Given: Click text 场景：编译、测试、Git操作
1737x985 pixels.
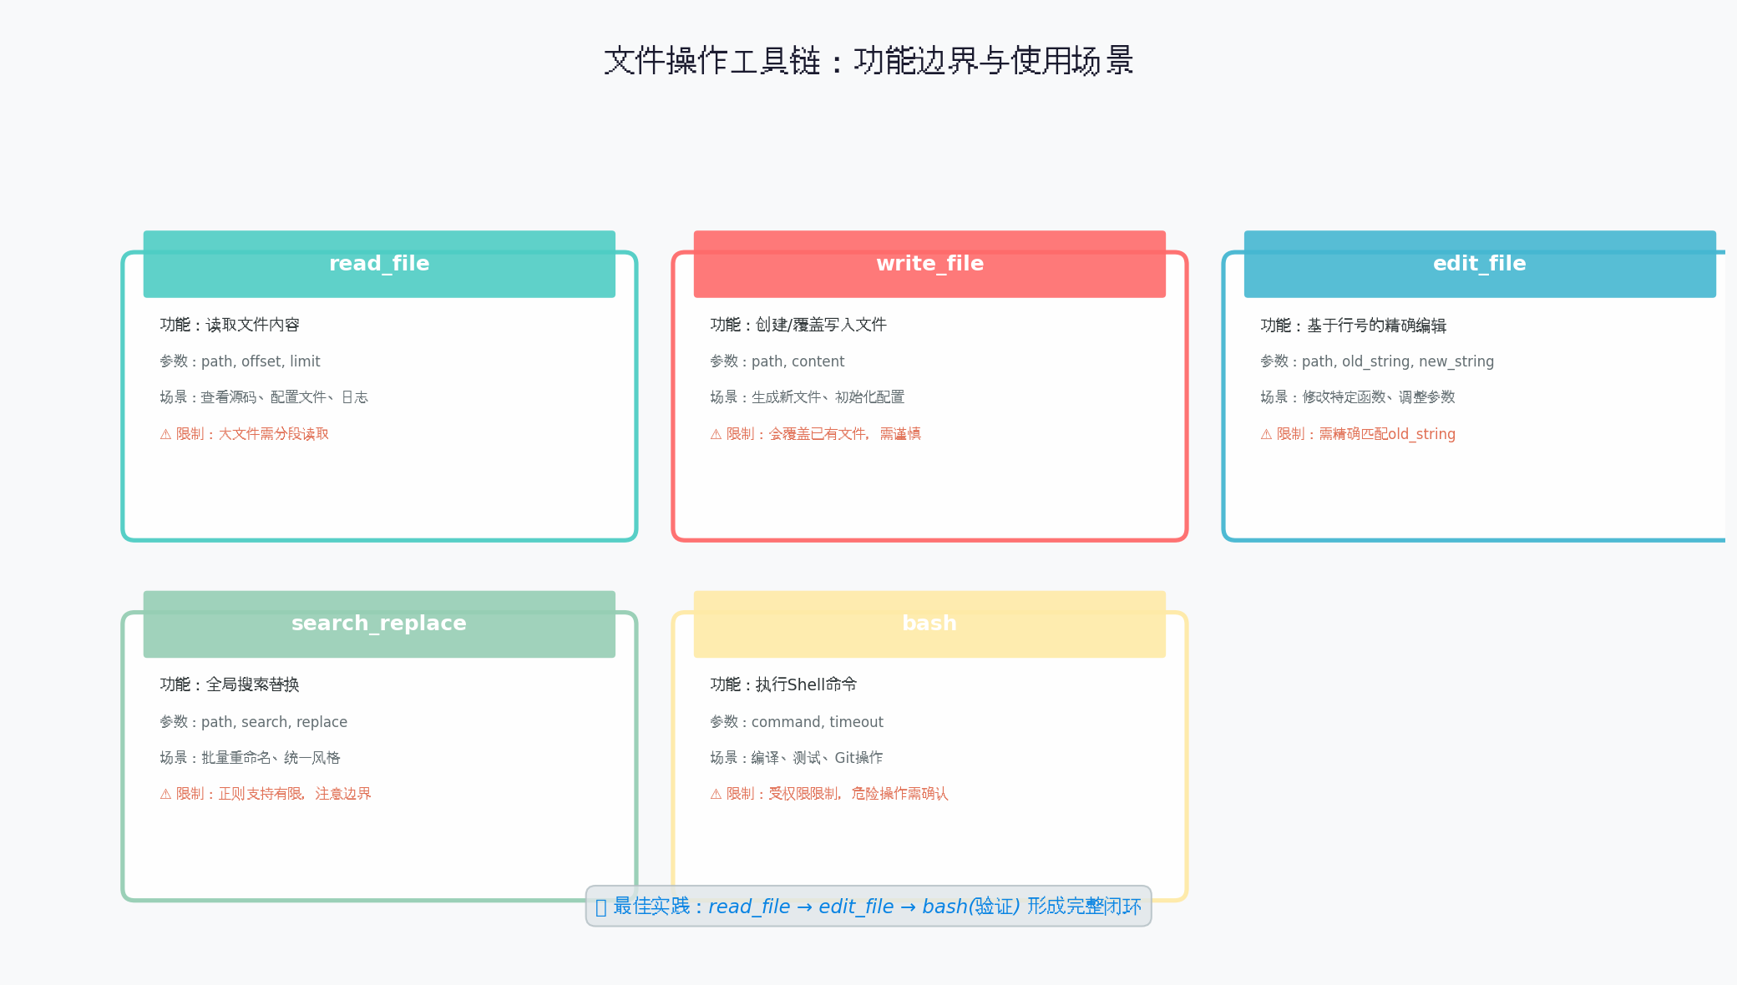Looking at the screenshot, I should click(796, 758).
